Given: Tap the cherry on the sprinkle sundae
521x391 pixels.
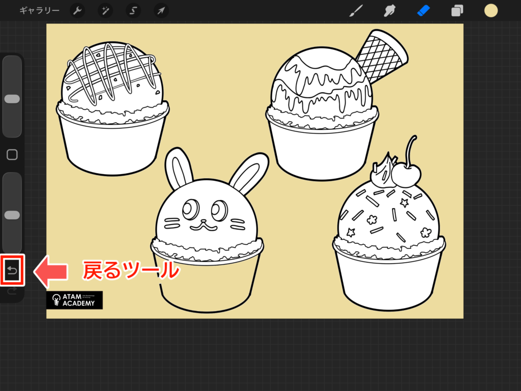Looking at the screenshot, I should pos(407,176).
